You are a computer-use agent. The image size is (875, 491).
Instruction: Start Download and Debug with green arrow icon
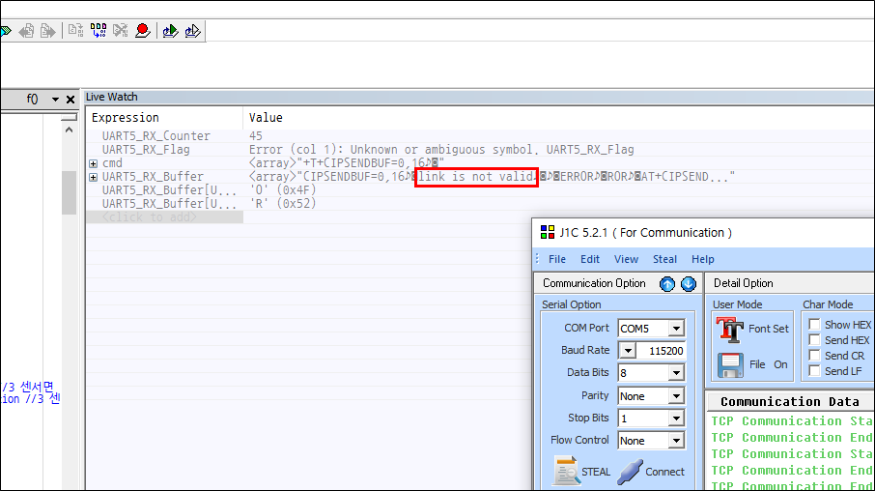(170, 31)
